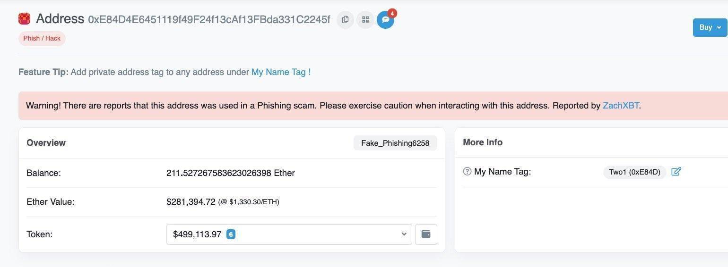The width and height of the screenshot is (728, 267).
Task: Click the Fake_Phishing6258 tag
Action: [395, 143]
